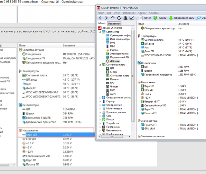Select AIDA64 v5.99.4900 root tree node
The height and width of the screenshot is (174, 206).
pos(110,28)
